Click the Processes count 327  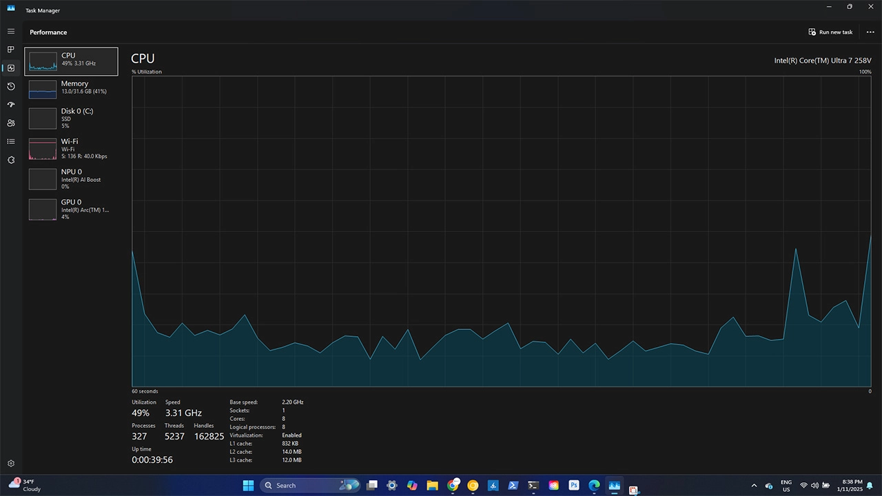point(139,437)
